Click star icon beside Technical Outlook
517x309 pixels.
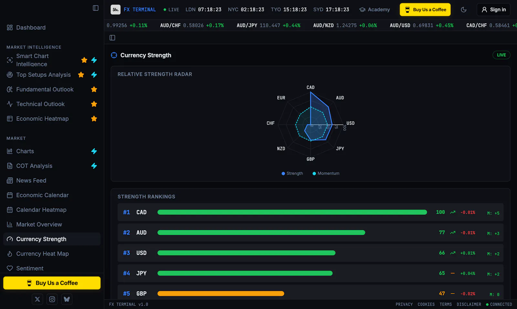coord(94,104)
